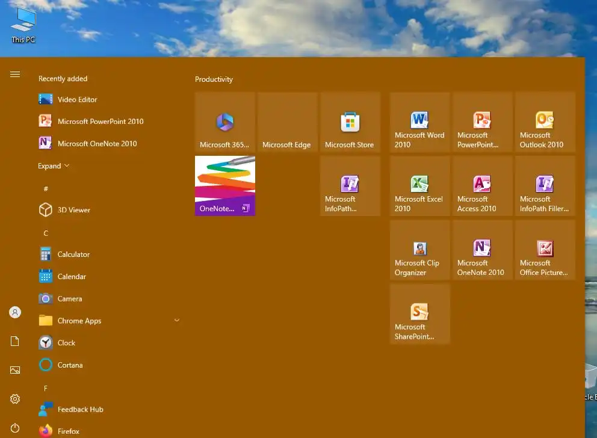Image resolution: width=597 pixels, height=438 pixels.
Task: Open Documents from Start sidebar
Action: 15,341
